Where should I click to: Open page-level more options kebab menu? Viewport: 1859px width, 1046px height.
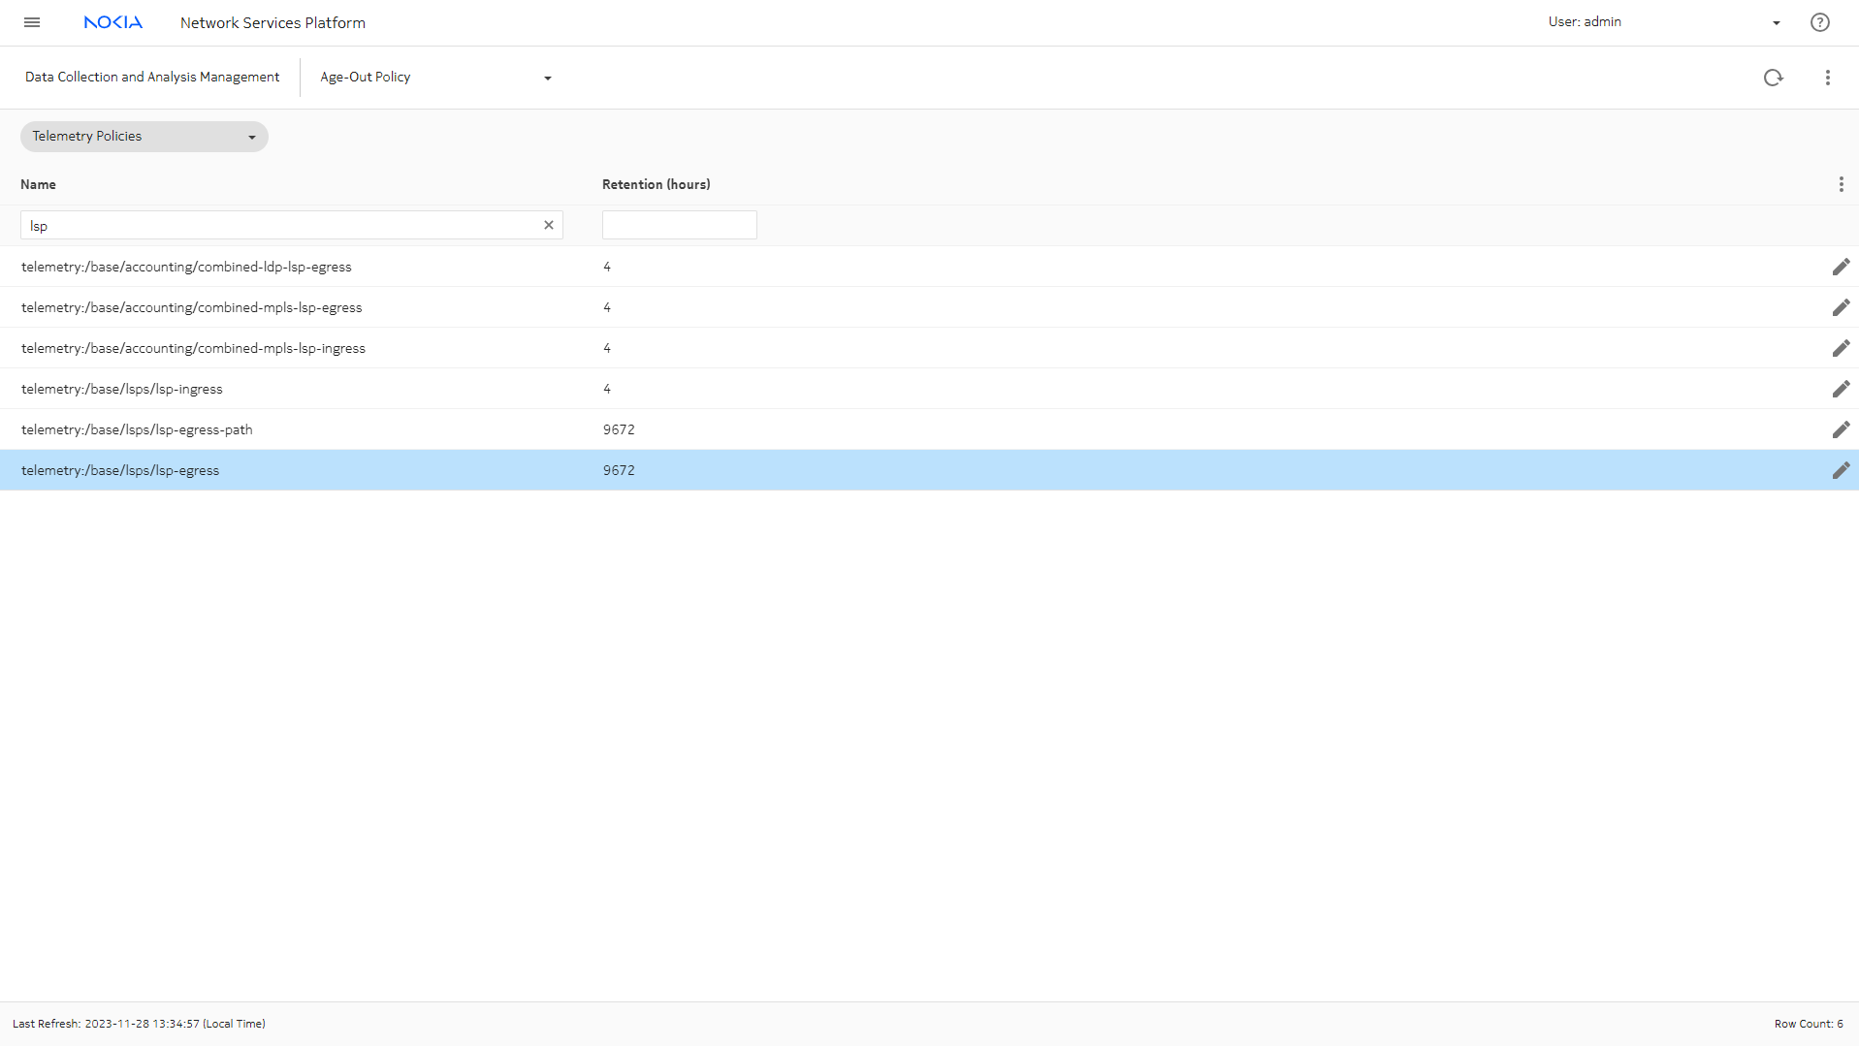(x=1827, y=78)
